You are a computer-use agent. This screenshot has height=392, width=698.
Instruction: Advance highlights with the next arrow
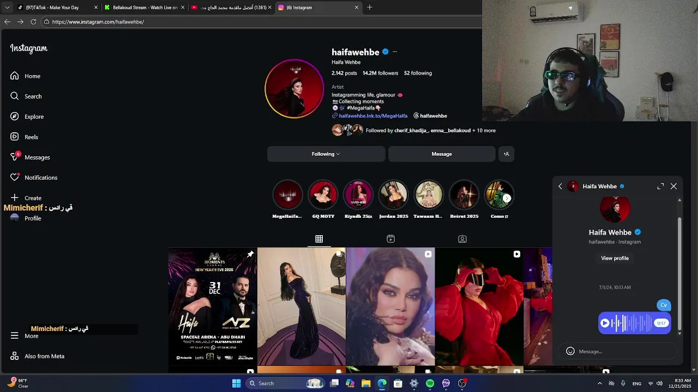(507, 198)
